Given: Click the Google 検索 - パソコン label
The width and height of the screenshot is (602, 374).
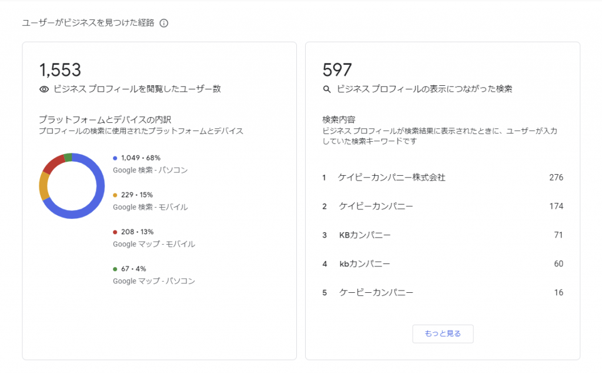Looking at the screenshot, I should pyautogui.click(x=150, y=170).
